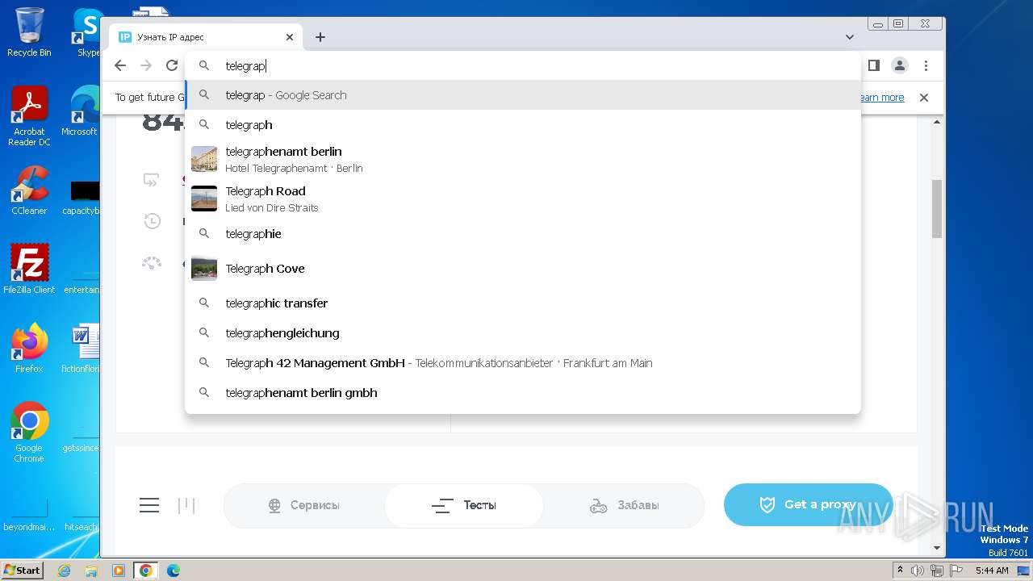1033x581 pixels.
Task: Open the Firefox desktop shortcut
Action: 29,348
